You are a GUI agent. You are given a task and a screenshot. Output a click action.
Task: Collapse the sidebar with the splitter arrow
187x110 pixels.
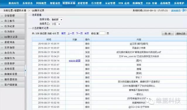point(25,71)
